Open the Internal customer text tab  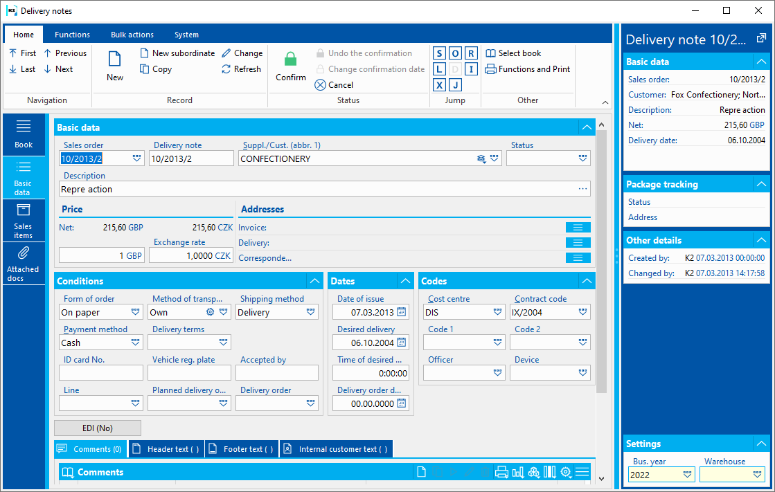[x=337, y=449]
